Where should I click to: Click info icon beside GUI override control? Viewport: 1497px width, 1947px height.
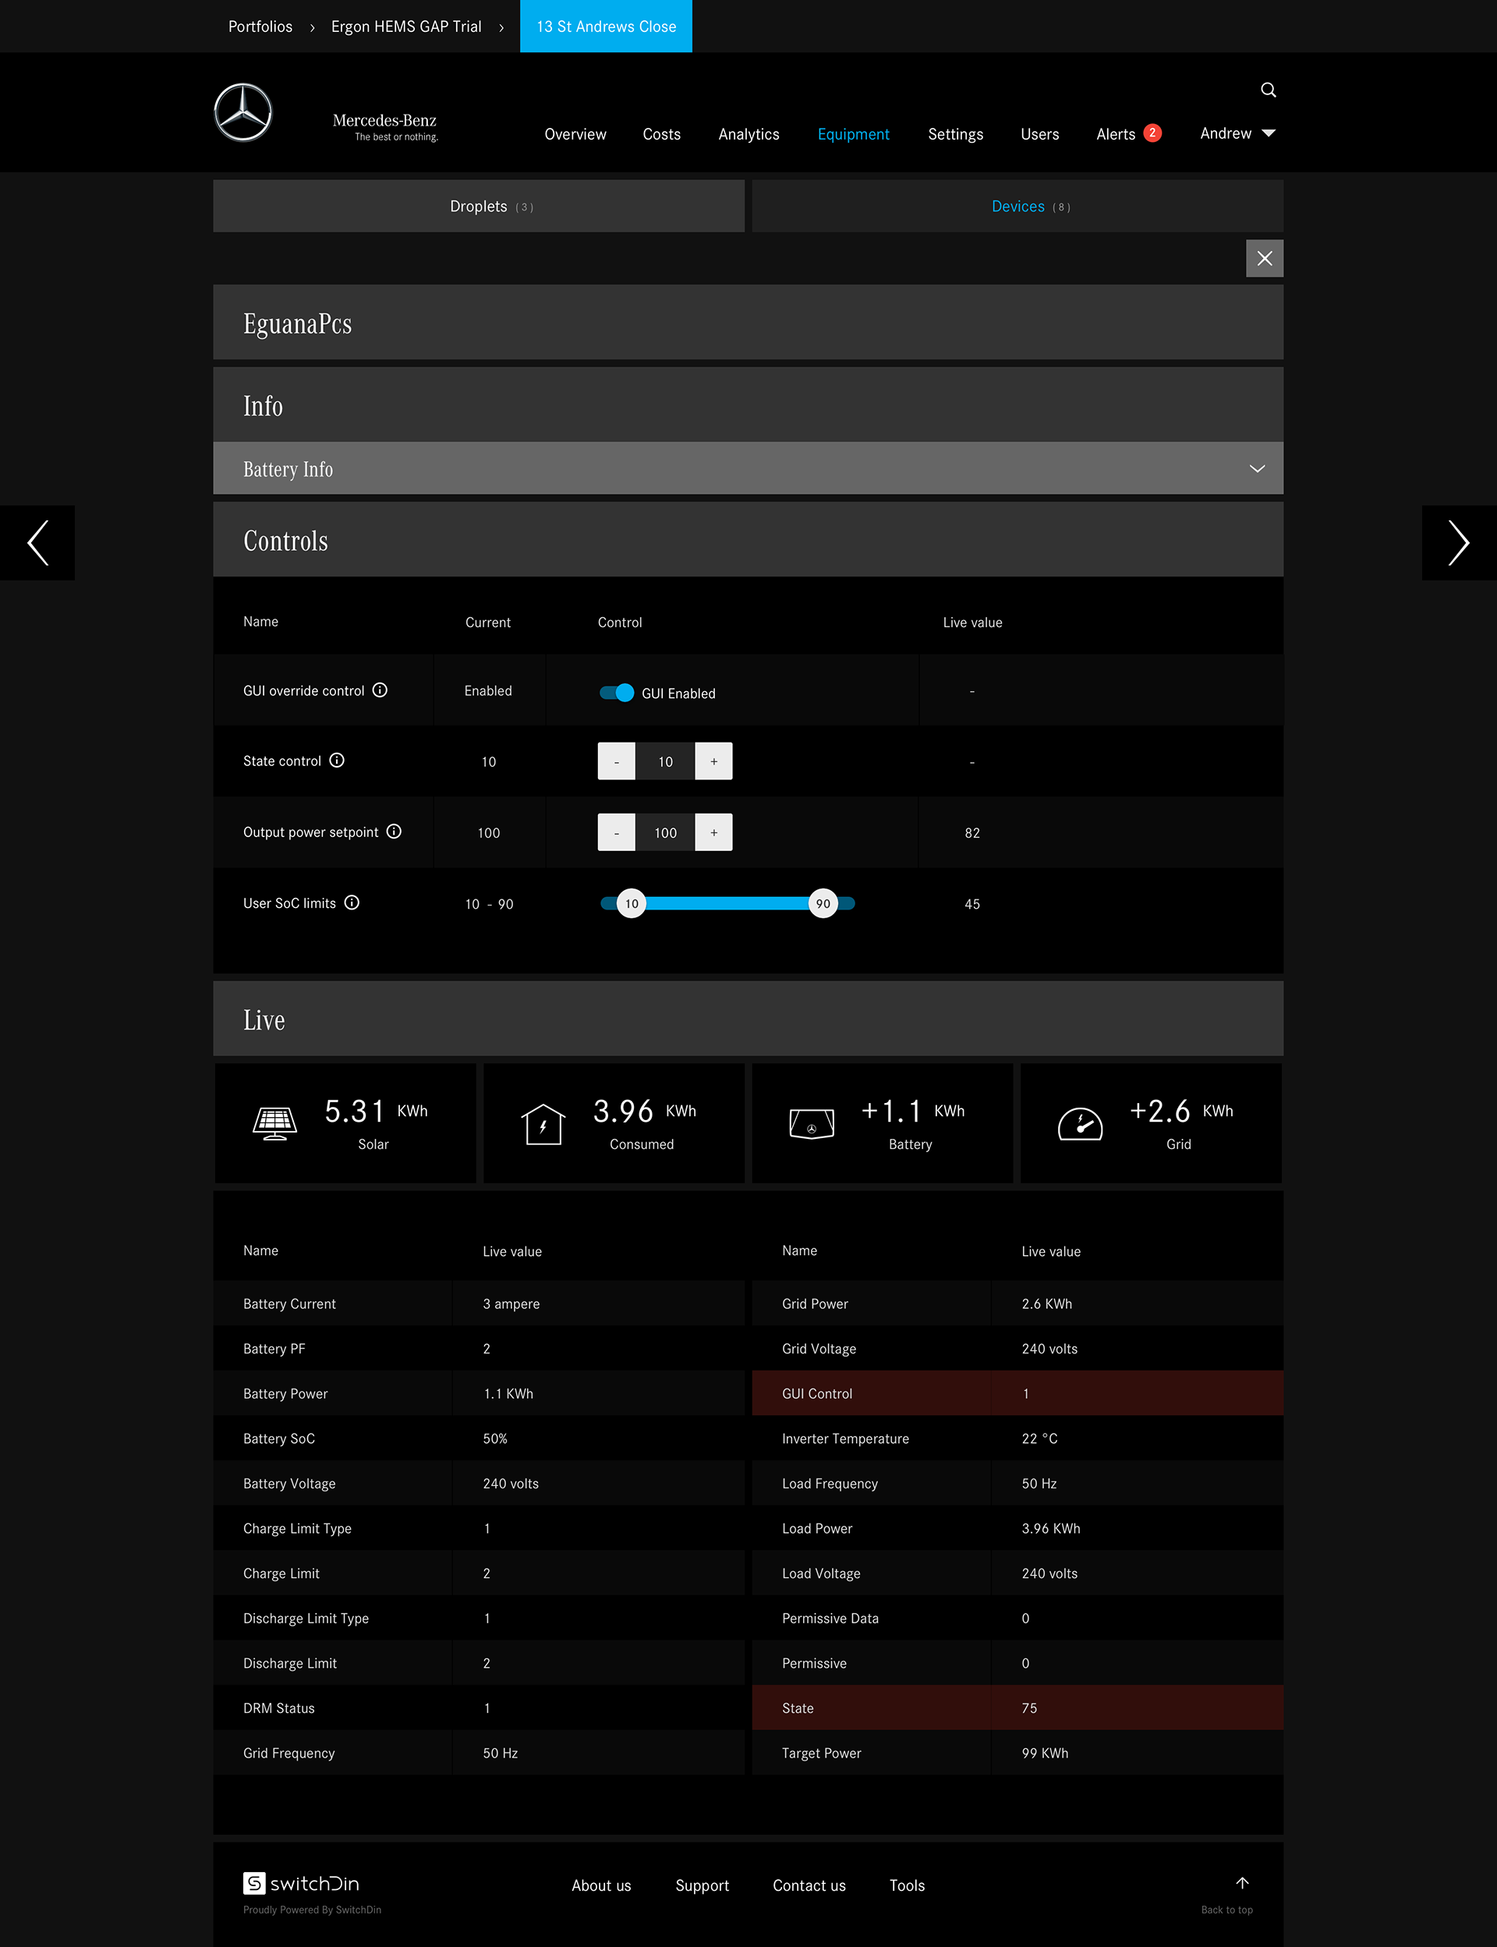[380, 690]
